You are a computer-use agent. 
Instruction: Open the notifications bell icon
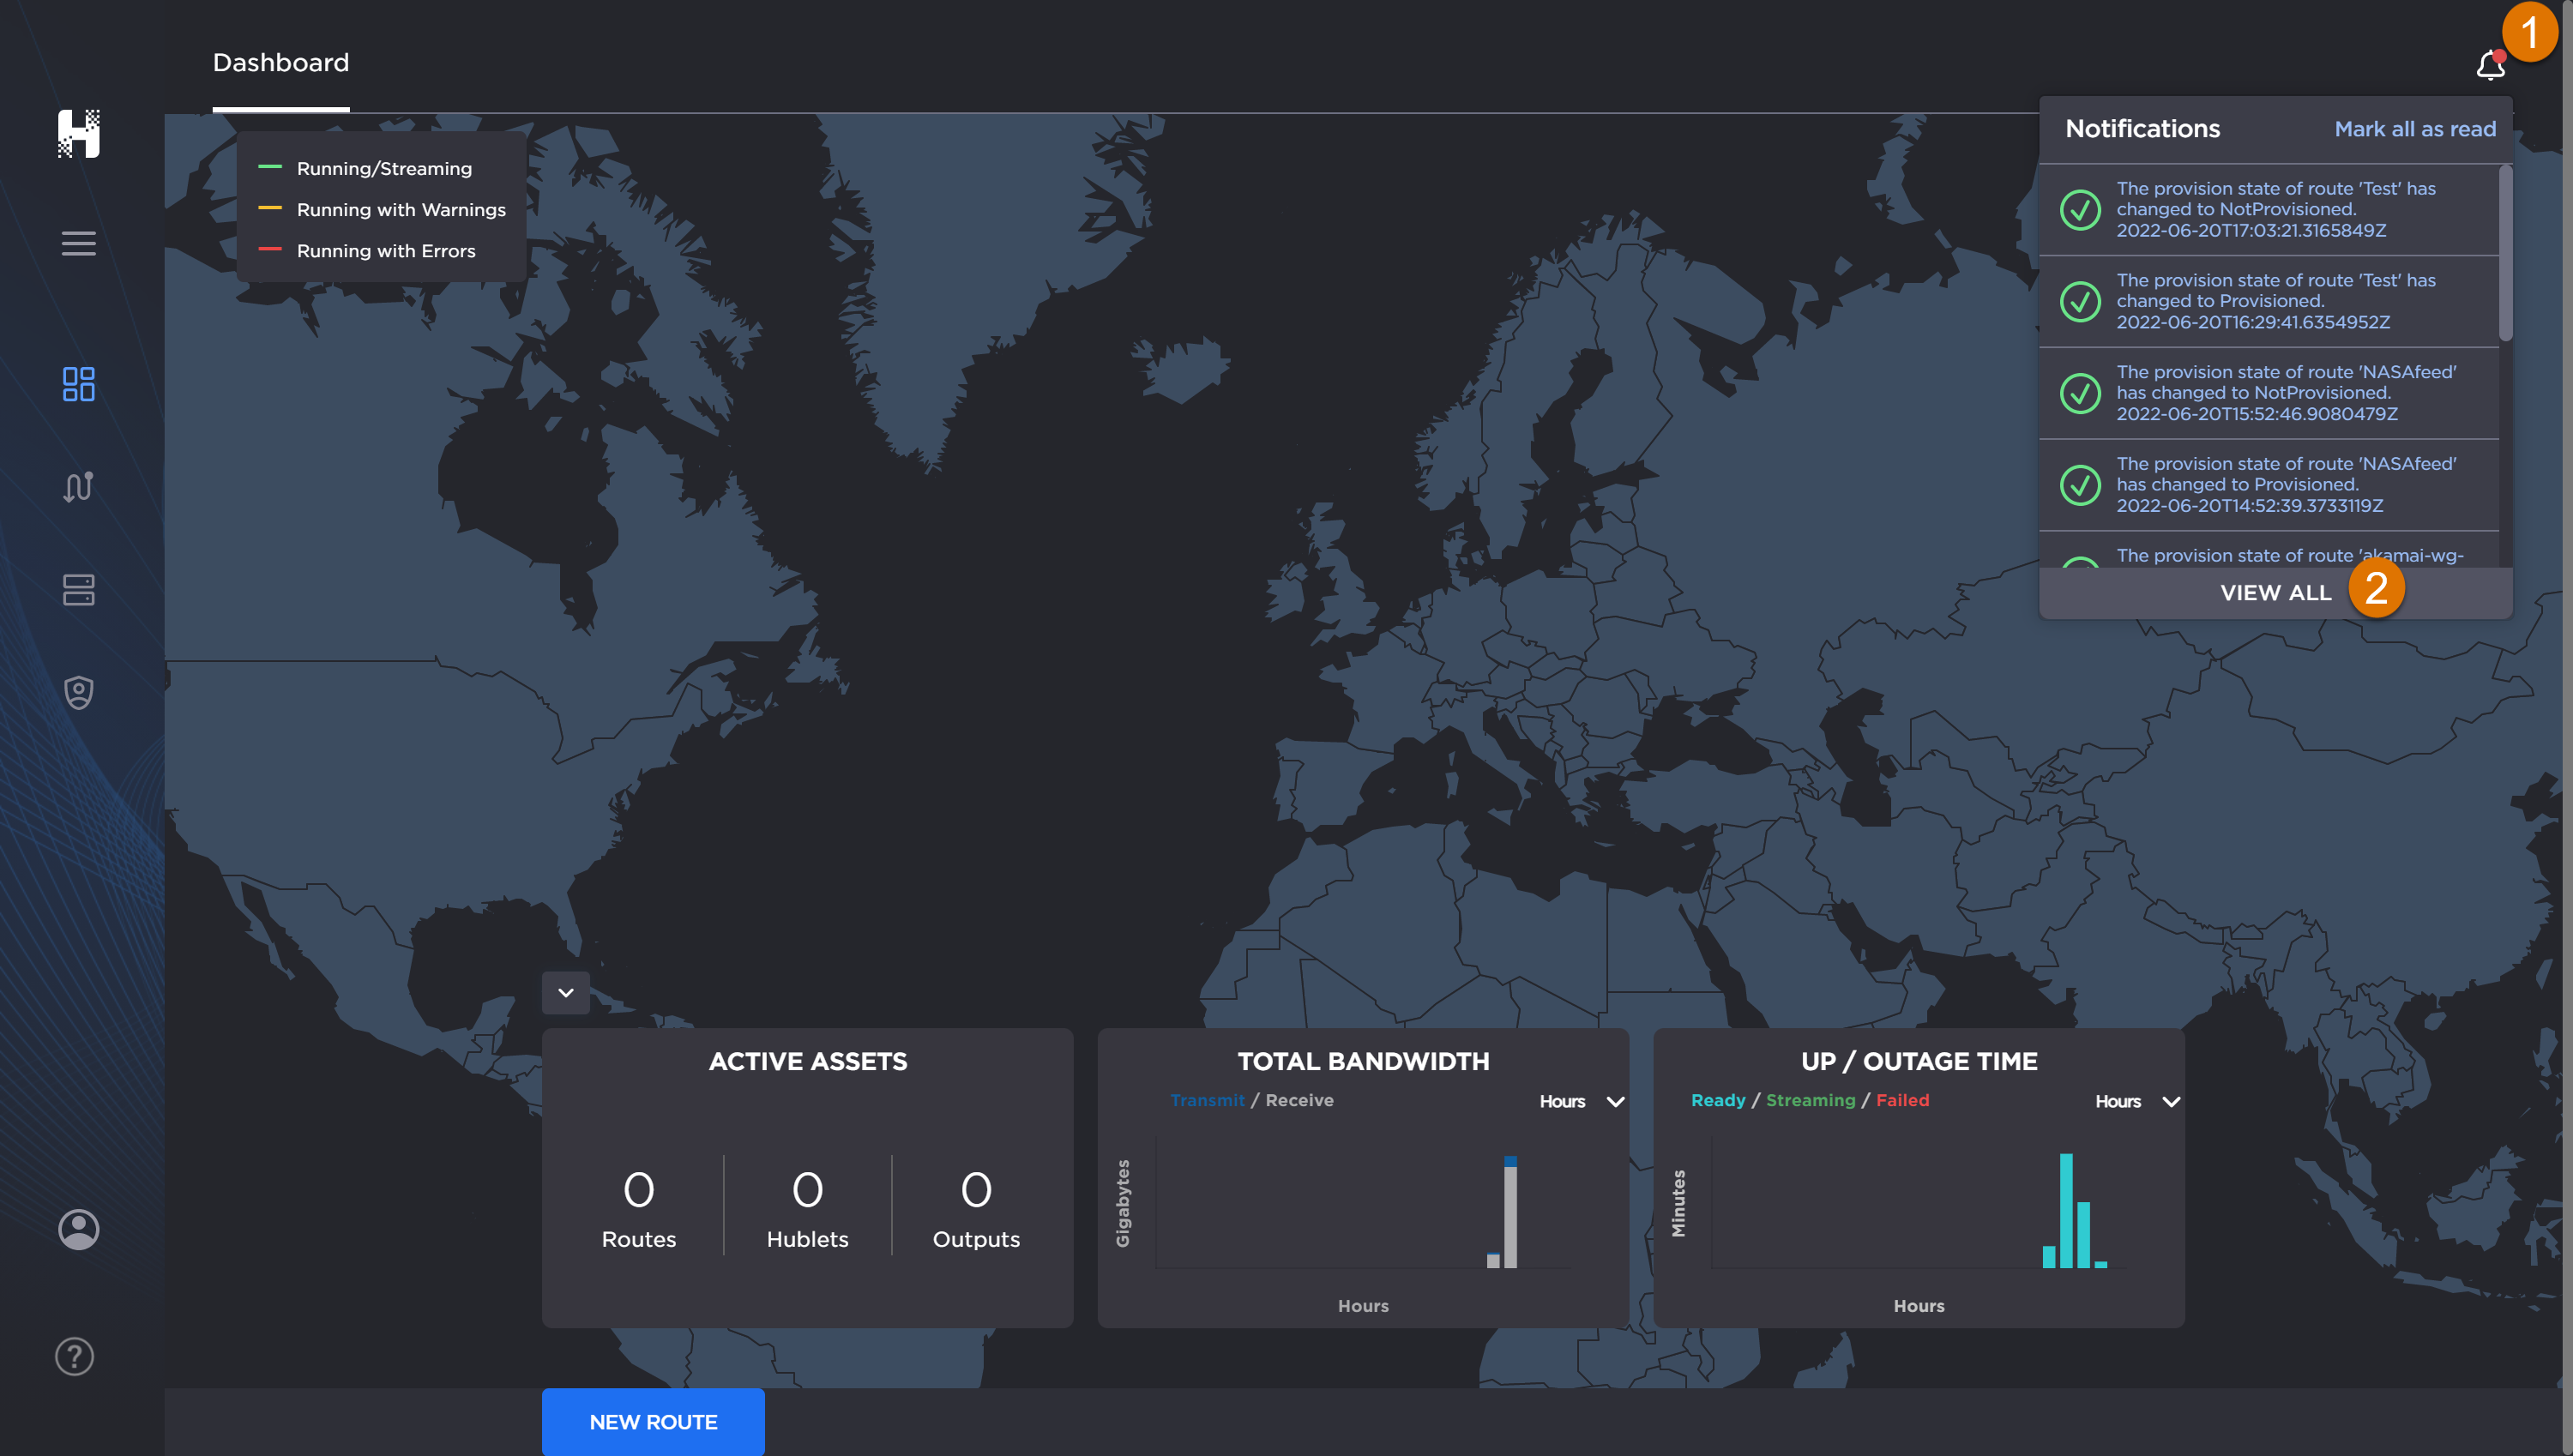2489,66
